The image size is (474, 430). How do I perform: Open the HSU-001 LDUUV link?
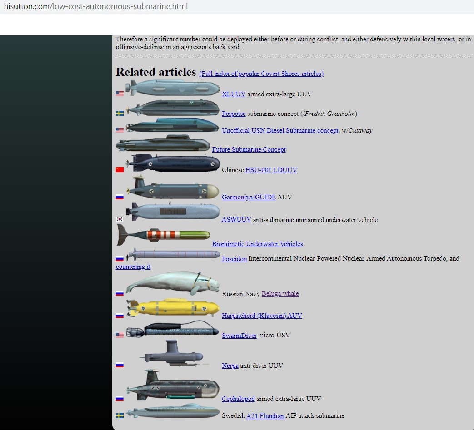pos(271,170)
